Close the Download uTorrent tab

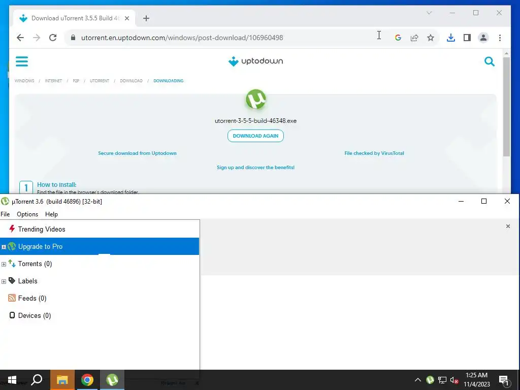point(126,18)
